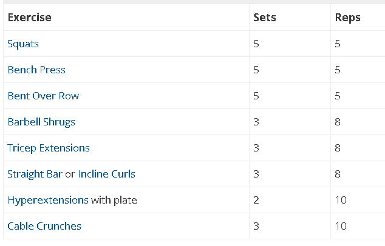The height and width of the screenshot is (246, 385).
Task: Click the Reps column header
Action: pos(347,18)
